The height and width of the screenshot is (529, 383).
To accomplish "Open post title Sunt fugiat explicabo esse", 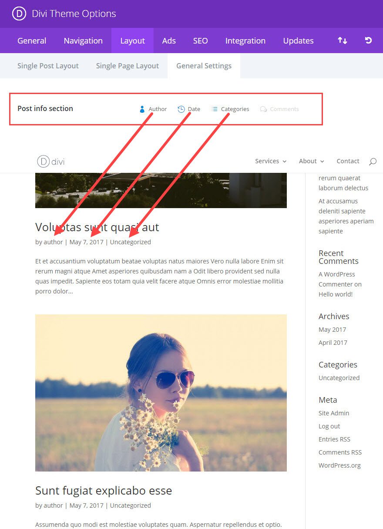I will tap(104, 490).
